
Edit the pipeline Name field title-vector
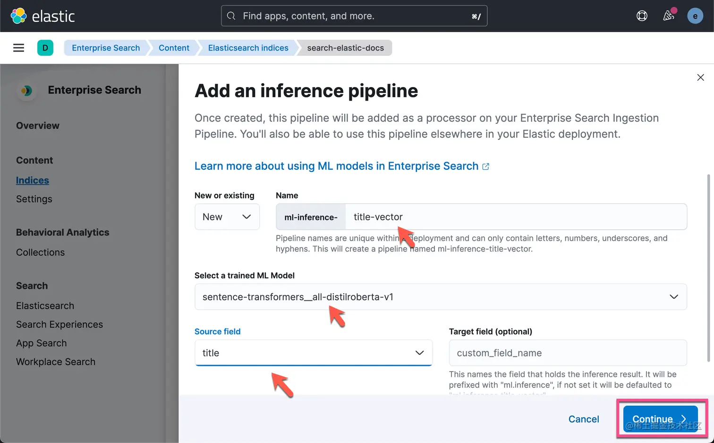[516, 217]
